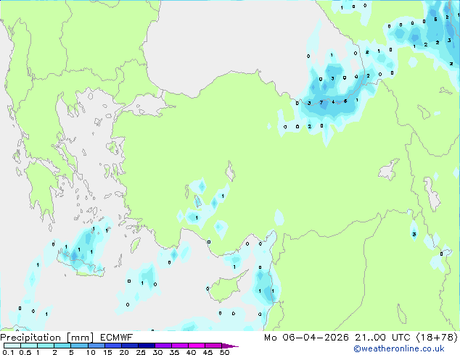
Task: Click the '7' precipitation value on Black Sea coast
Action: pos(321,103)
